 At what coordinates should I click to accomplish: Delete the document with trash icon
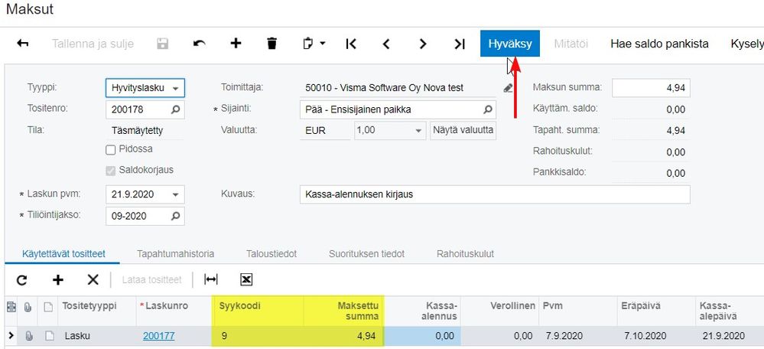point(271,44)
